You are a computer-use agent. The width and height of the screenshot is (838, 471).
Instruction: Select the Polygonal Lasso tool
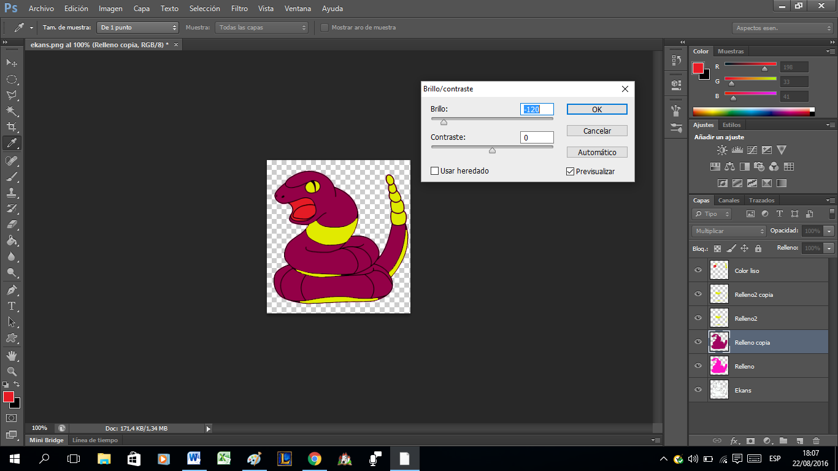[11, 95]
